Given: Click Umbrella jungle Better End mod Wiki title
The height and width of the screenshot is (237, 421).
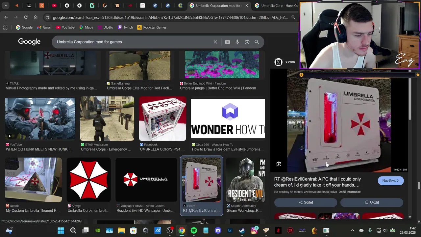Looking at the screenshot, I should click(x=218, y=88).
